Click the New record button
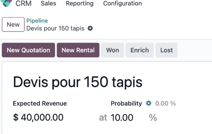The image size is (212, 134). click(x=13, y=24)
